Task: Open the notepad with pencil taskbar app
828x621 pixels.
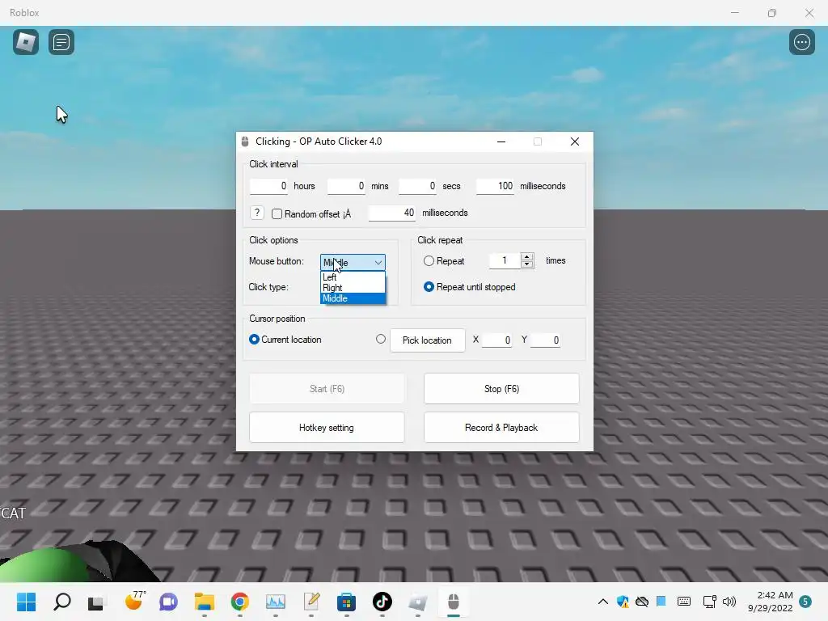Action: (311, 602)
